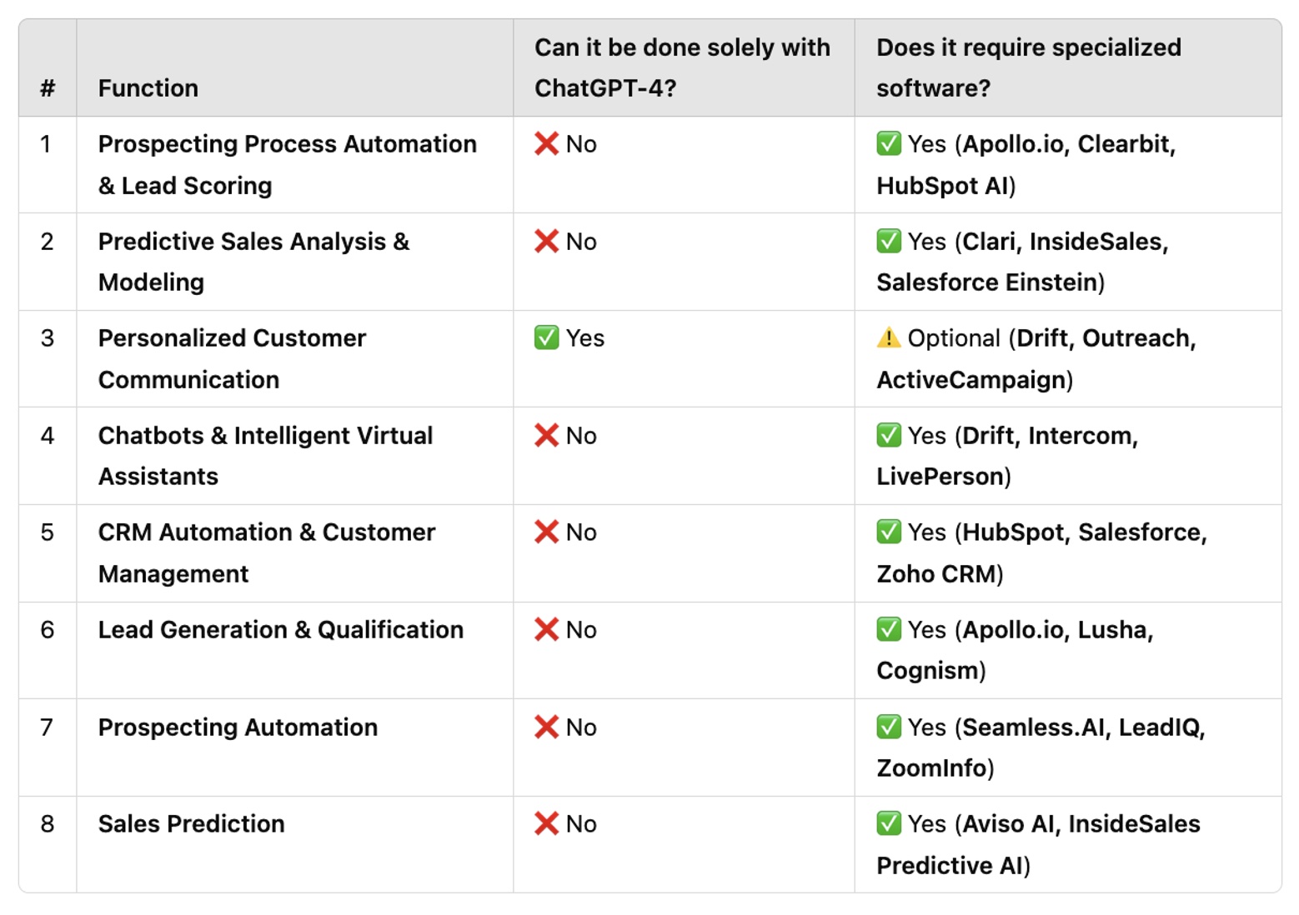The width and height of the screenshot is (1299, 915).
Task: Click the green checkmark beside HubSpot, Salesforce
Action: pyautogui.click(x=889, y=532)
